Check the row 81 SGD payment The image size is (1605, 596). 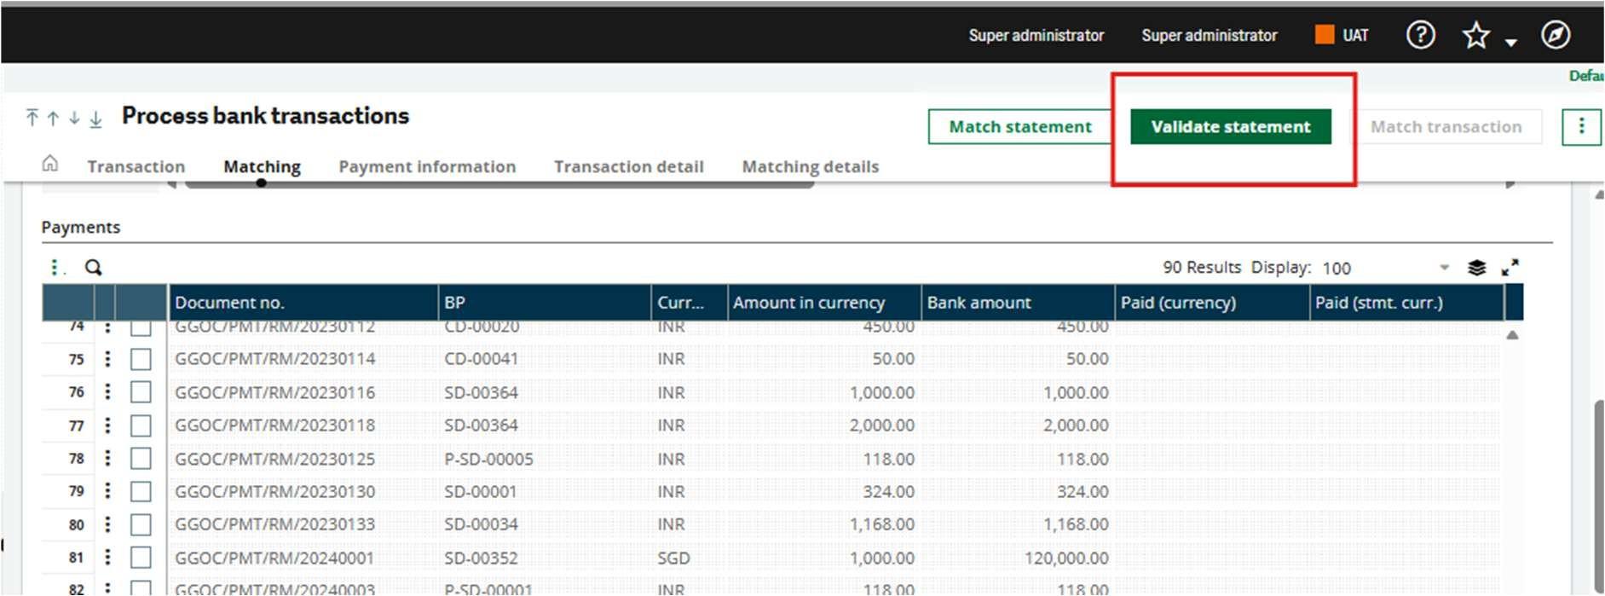coord(141,558)
